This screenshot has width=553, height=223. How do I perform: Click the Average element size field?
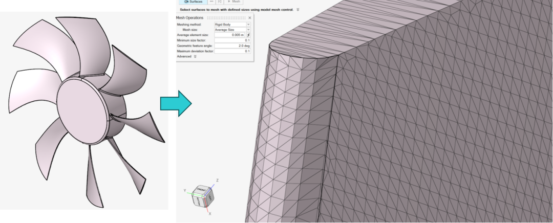[229, 35]
